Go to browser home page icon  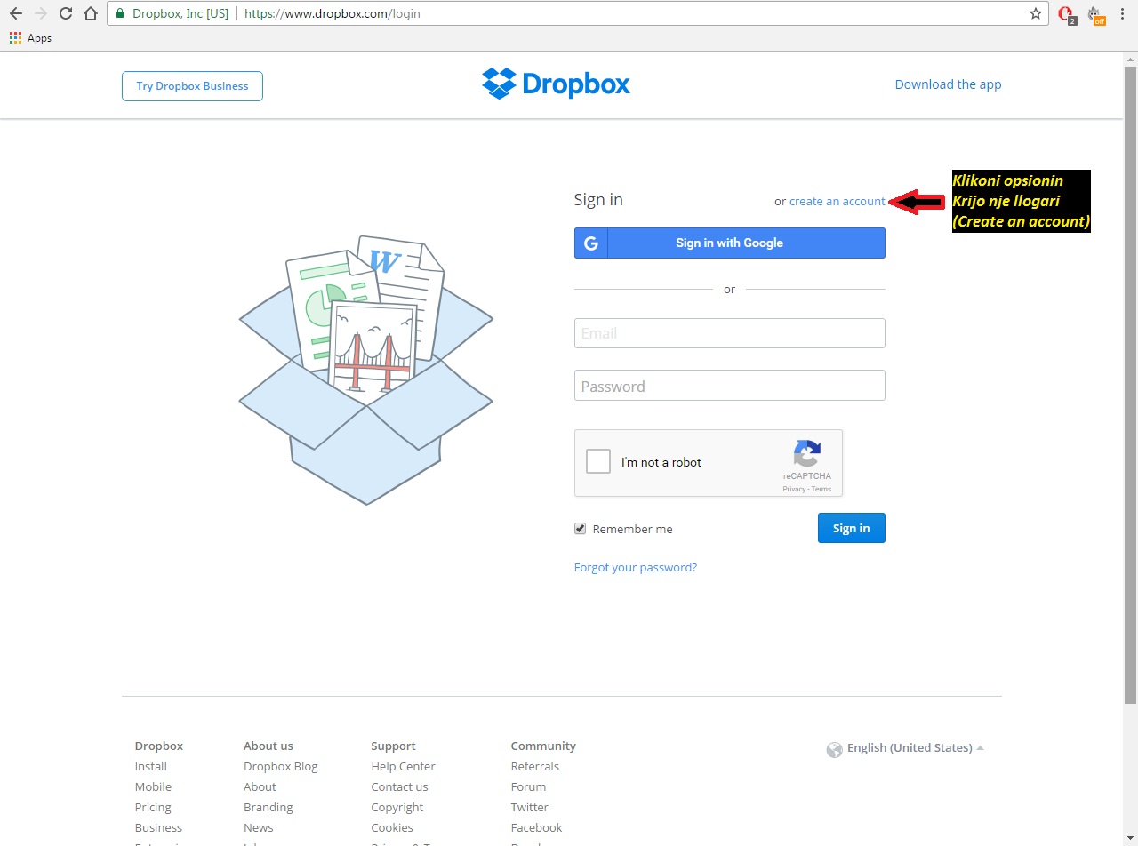click(x=90, y=13)
